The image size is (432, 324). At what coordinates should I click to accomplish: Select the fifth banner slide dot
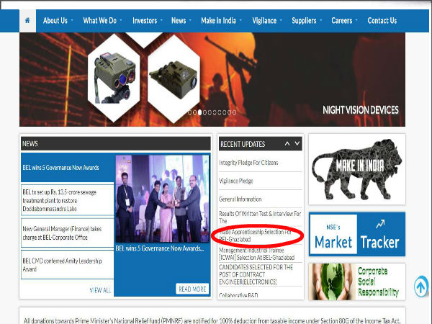click(x=210, y=112)
